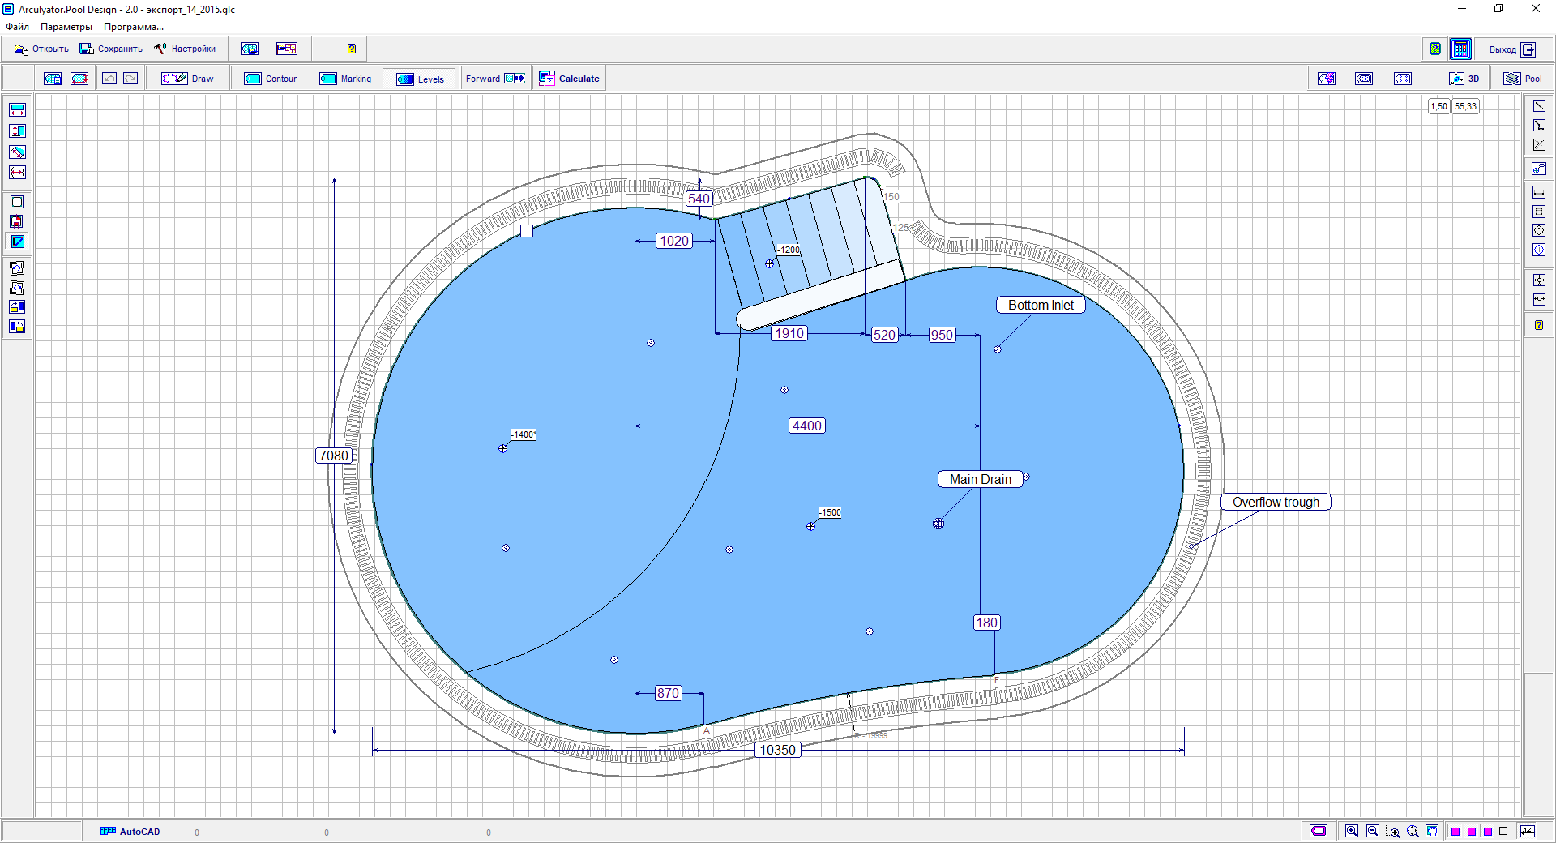The width and height of the screenshot is (1556, 843).
Task: Select the vertical dimension tool in left sidebar
Action: (17, 131)
